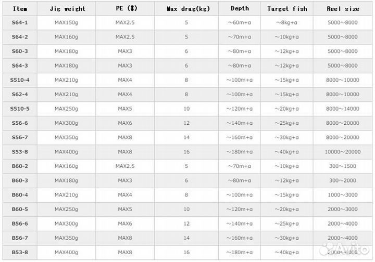Click the ~60m+a depth cell
Screen dimensions: 375x262
click(239, 23)
